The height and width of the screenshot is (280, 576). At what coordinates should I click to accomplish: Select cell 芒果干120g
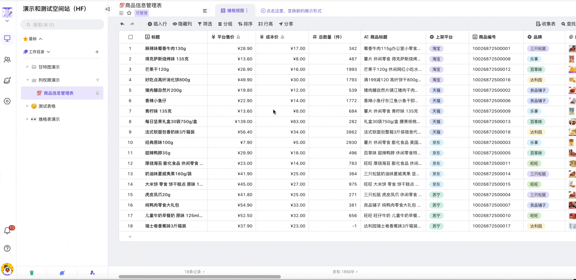click(175, 70)
